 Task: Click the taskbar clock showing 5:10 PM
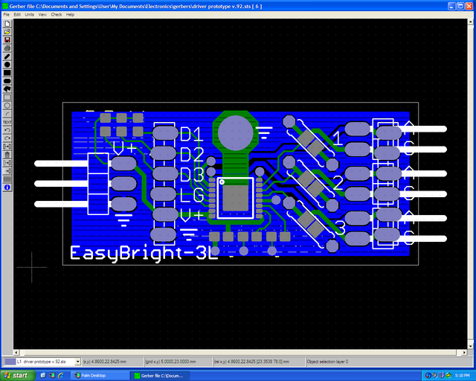click(462, 376)
